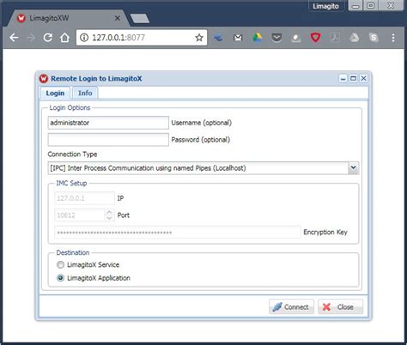Click the 'Password (optional)' label
Viewport: 407px width, 345px height.
[x=201, y=140]
